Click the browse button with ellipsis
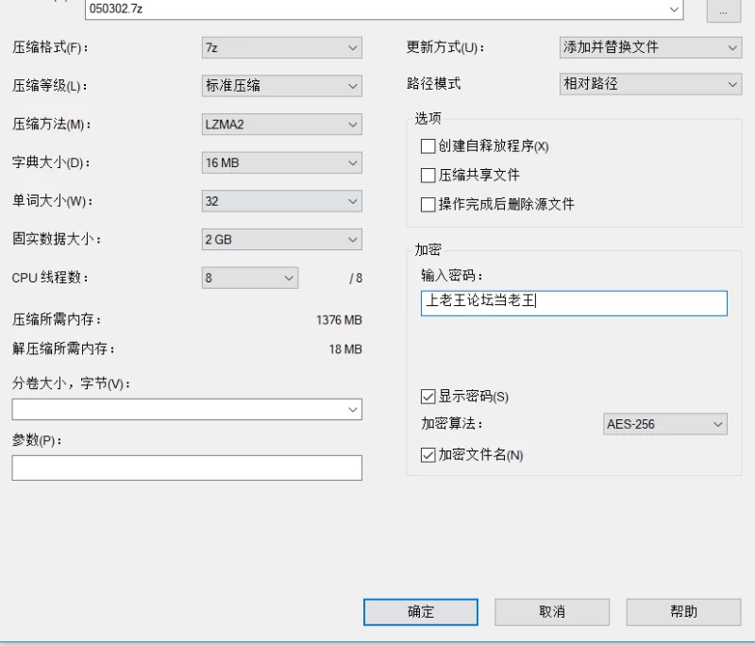Viewport: 755px width, 646px height. [x=723, y=11]
